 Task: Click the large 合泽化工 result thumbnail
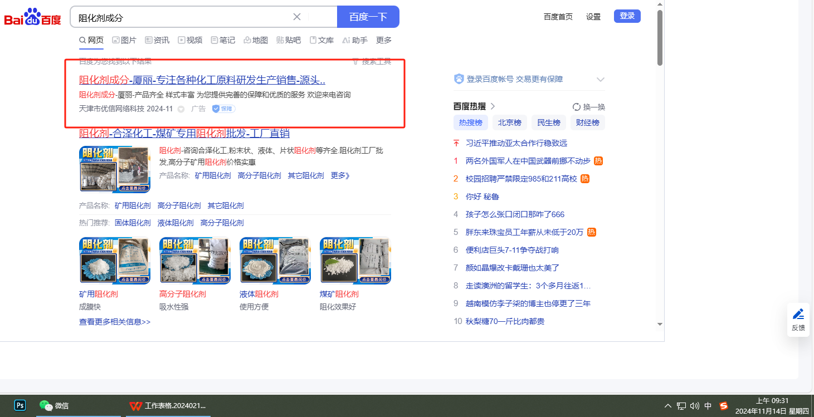pyautogui.click(x=115, y=169)
